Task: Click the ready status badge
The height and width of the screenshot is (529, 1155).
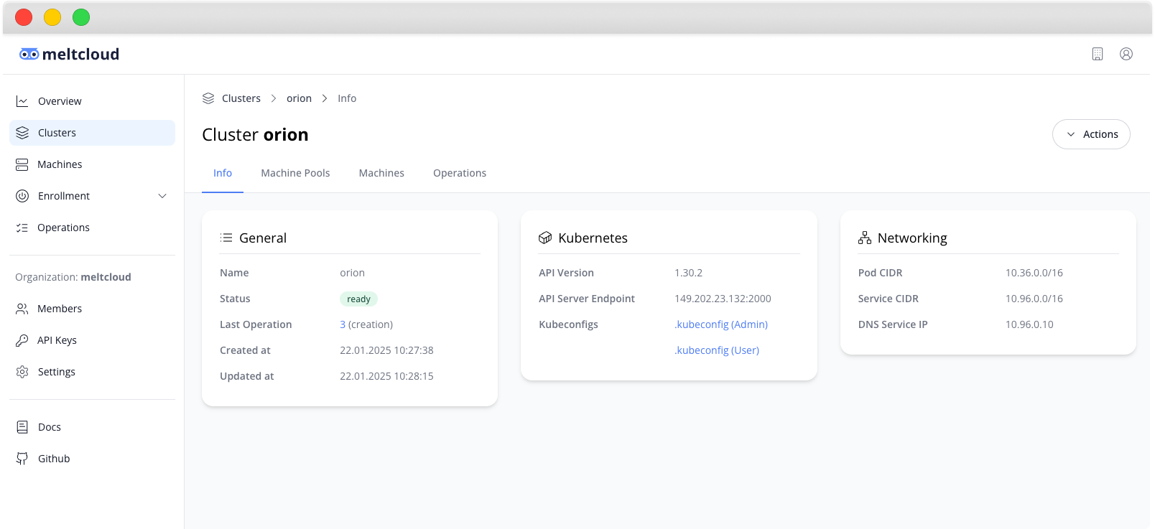Action: [x=358, y=299]
